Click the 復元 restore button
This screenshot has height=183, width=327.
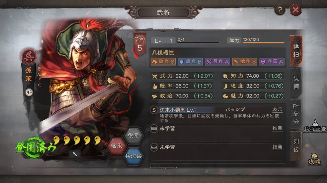coord(133,136)
